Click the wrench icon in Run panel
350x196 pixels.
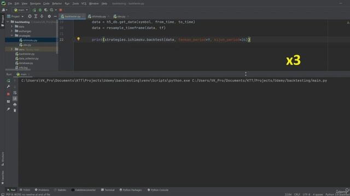click(x=8, y=87)
